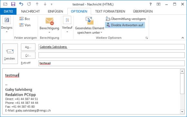Collapse the ribbon with the chevron
The width and height of the screenshot is (187, 117).
coord(182,38)
